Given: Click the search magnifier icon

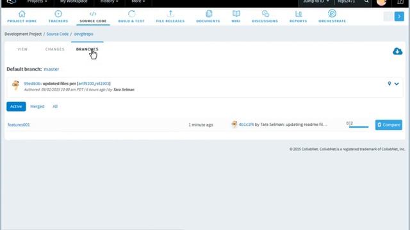Looking at the screenshot, I should point(366,1).
